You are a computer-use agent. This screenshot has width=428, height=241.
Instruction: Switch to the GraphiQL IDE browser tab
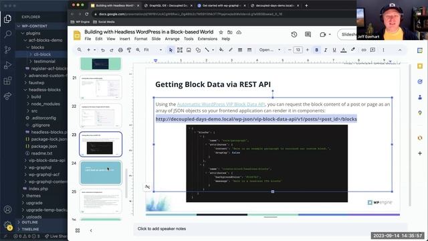pyautogui.click(x=168, y=5)
